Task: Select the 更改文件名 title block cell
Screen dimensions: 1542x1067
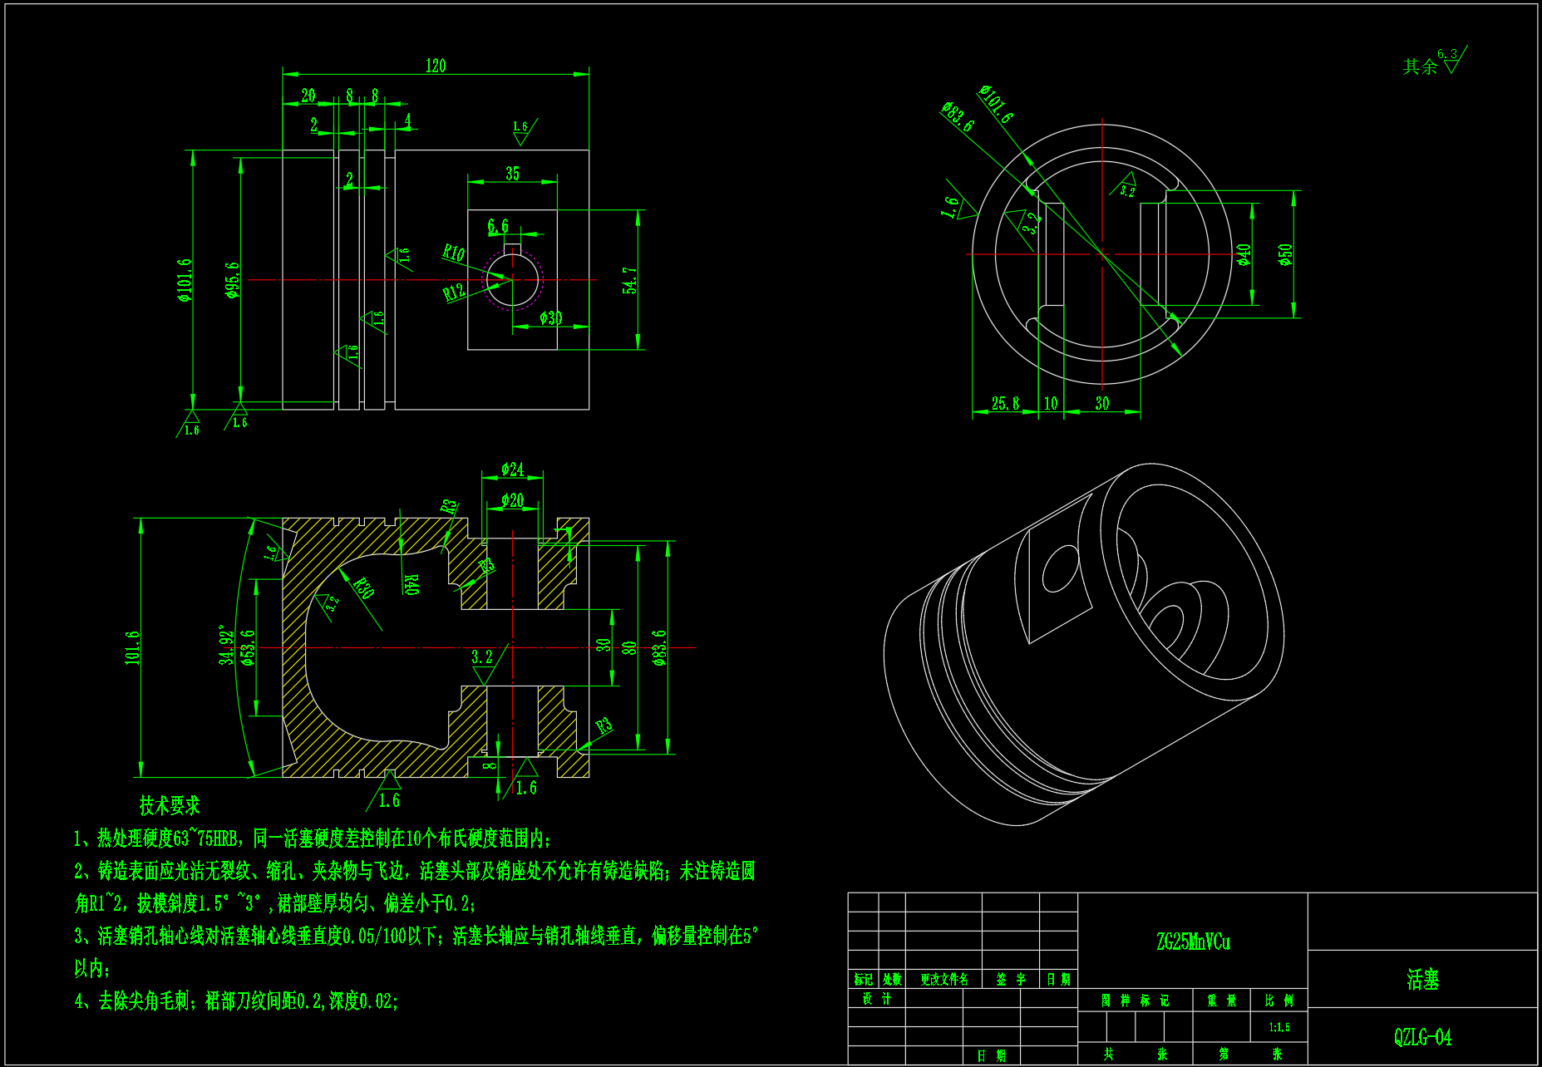Action: [943, 979]
